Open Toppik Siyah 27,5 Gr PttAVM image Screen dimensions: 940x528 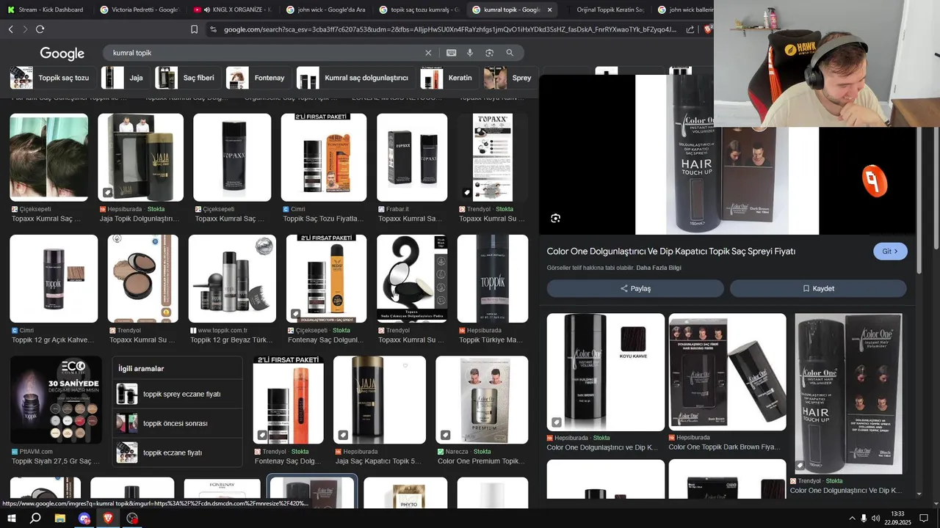(x=56, y=400)
